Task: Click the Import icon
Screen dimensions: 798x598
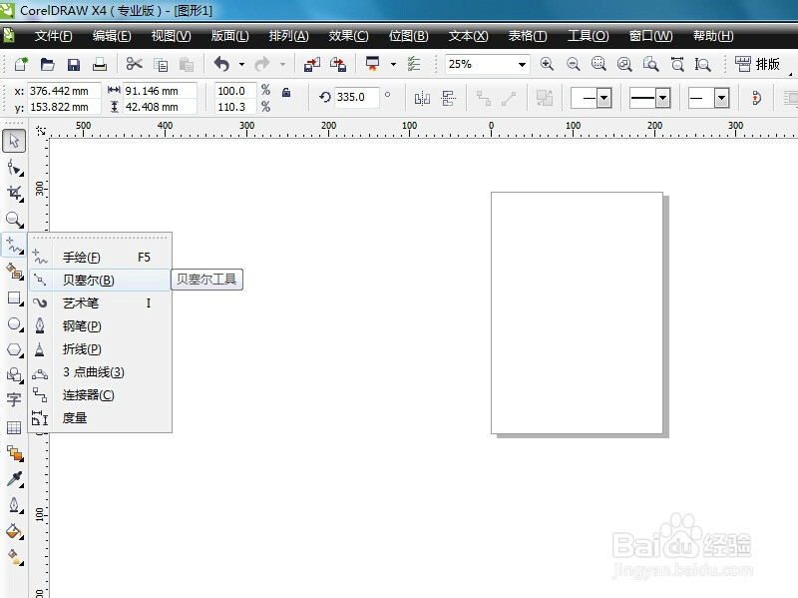Action: 311,64
